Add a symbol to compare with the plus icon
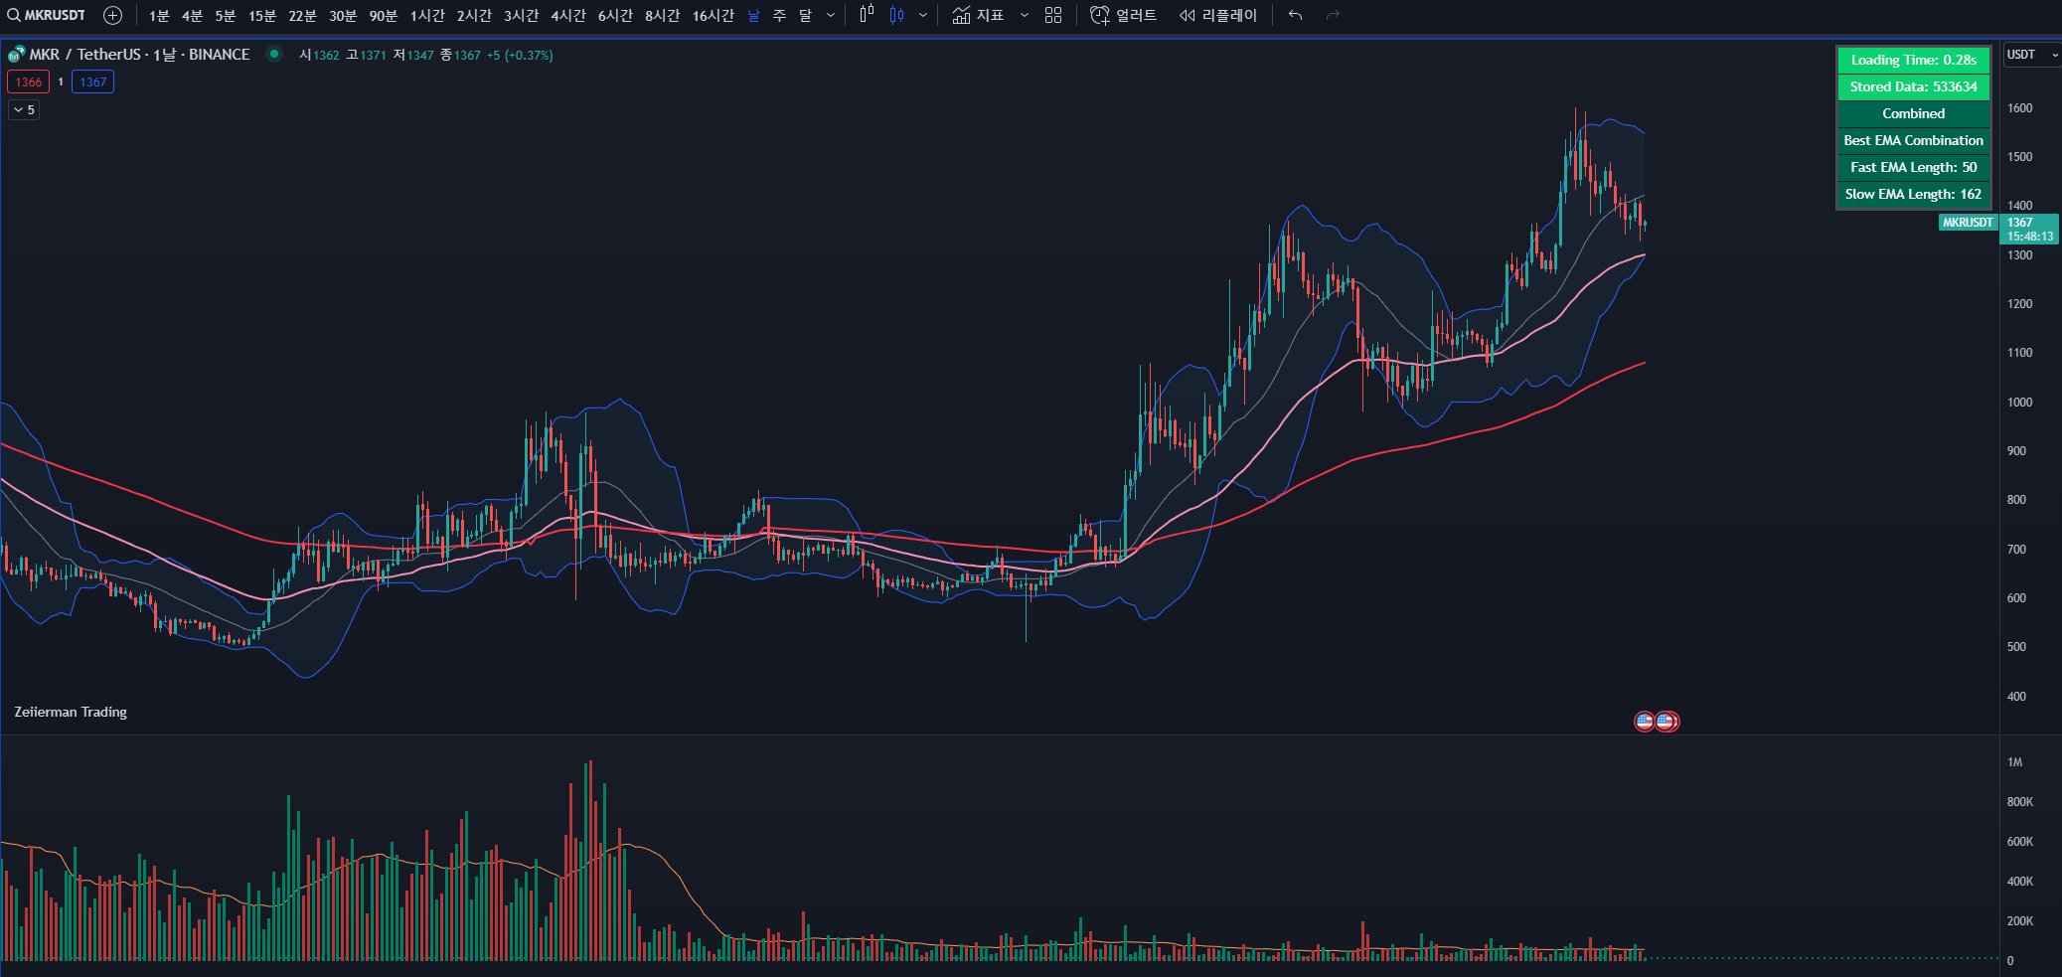 [113, 15]
